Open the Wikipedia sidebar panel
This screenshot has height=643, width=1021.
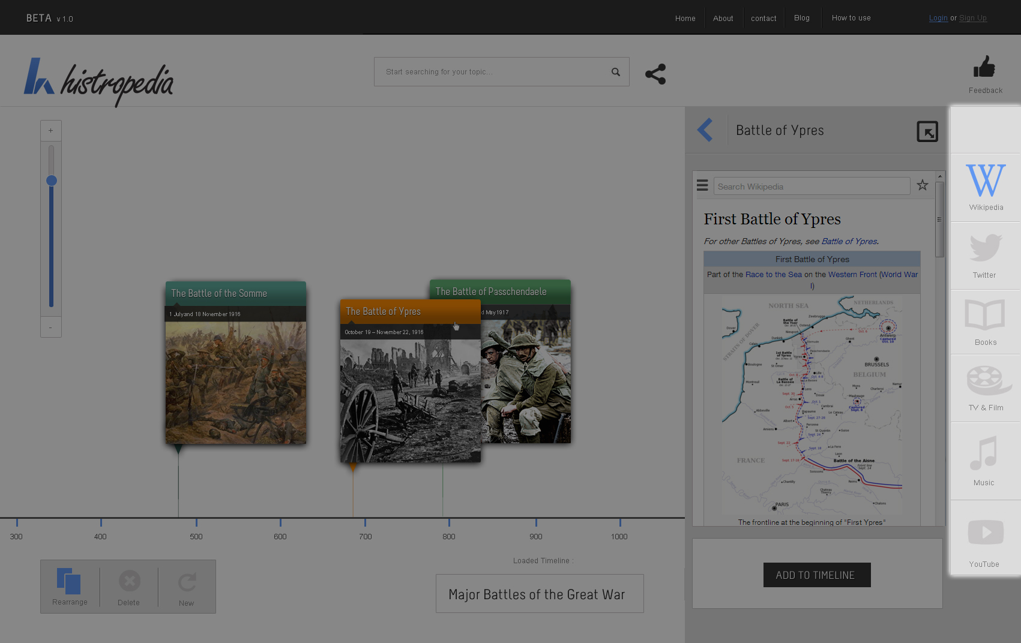click(x=986, y=187)
